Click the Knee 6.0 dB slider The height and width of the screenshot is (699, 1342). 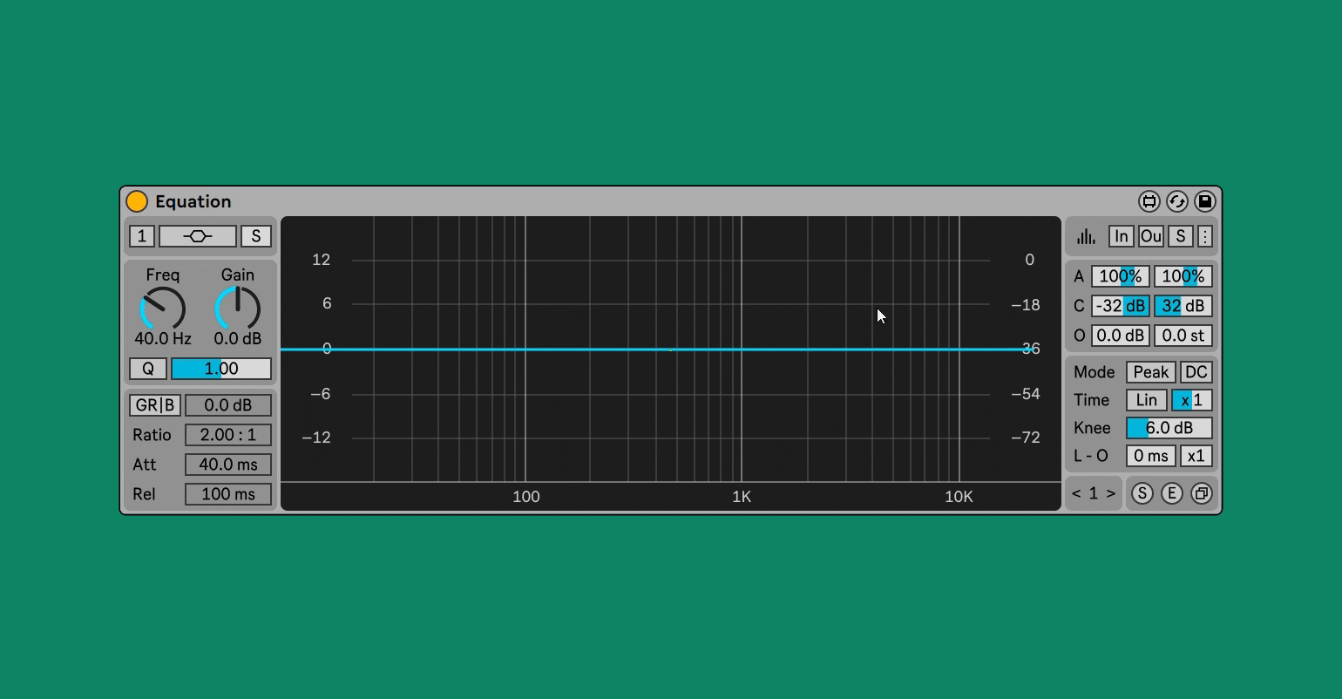click(1169, 428)
